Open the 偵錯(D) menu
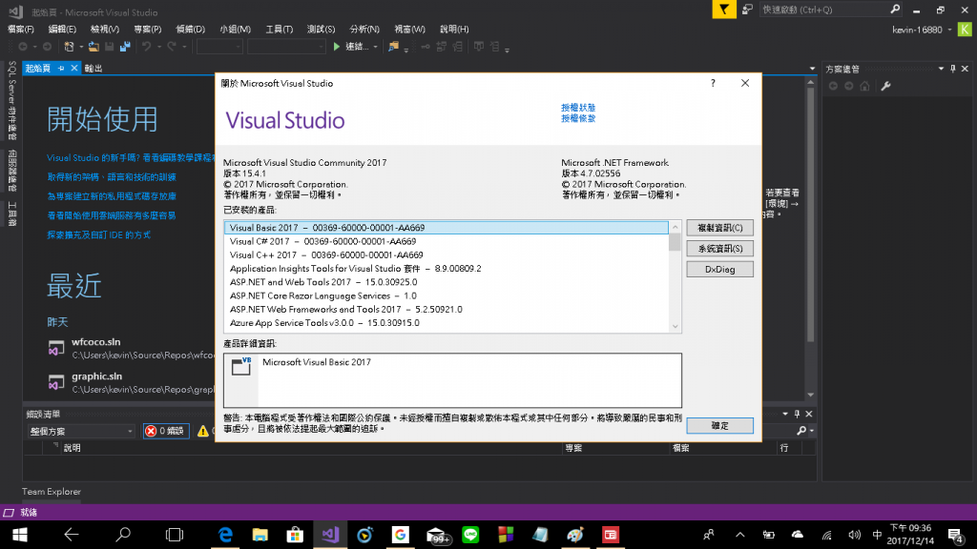The image size is (977, 549). pyautogui.click(x=190, y=30)
